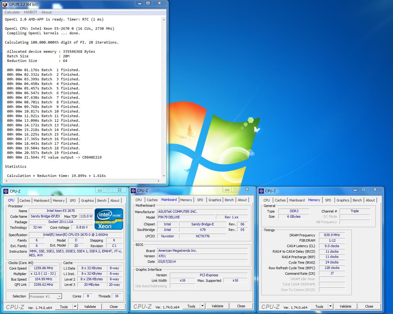
Task: Click GPUPI horizontal scrollbar left arrow
Action: [6, 181]
